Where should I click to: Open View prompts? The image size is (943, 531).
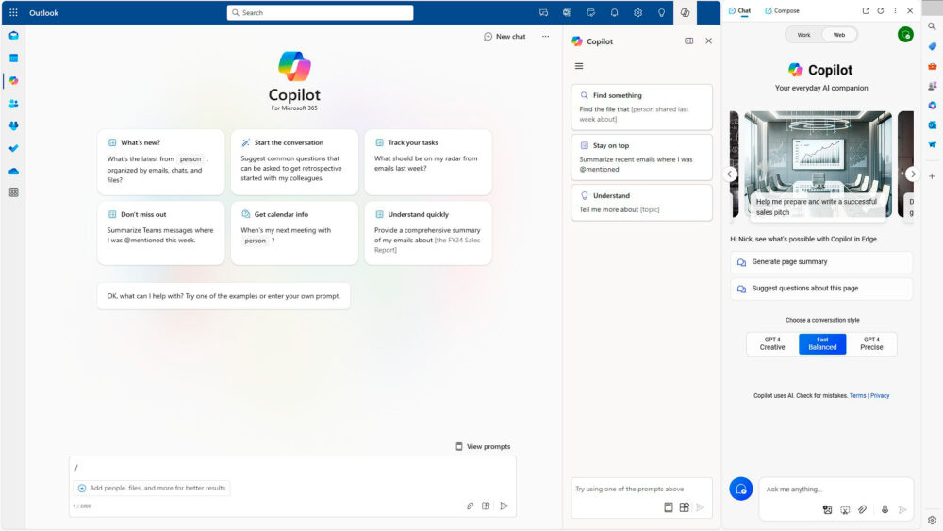483,447
